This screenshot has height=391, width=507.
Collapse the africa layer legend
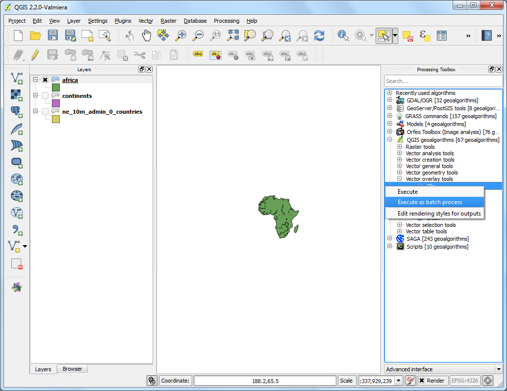coord(35,80)
